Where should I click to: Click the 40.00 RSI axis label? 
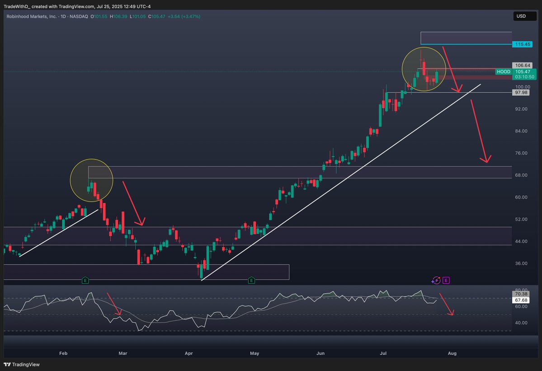(521, 323)
